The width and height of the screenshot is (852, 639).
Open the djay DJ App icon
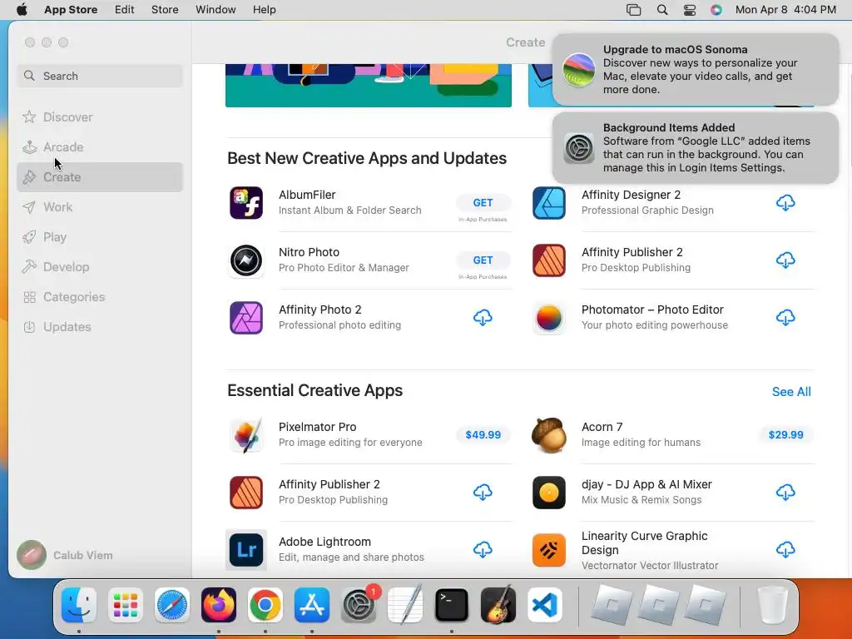549,493
